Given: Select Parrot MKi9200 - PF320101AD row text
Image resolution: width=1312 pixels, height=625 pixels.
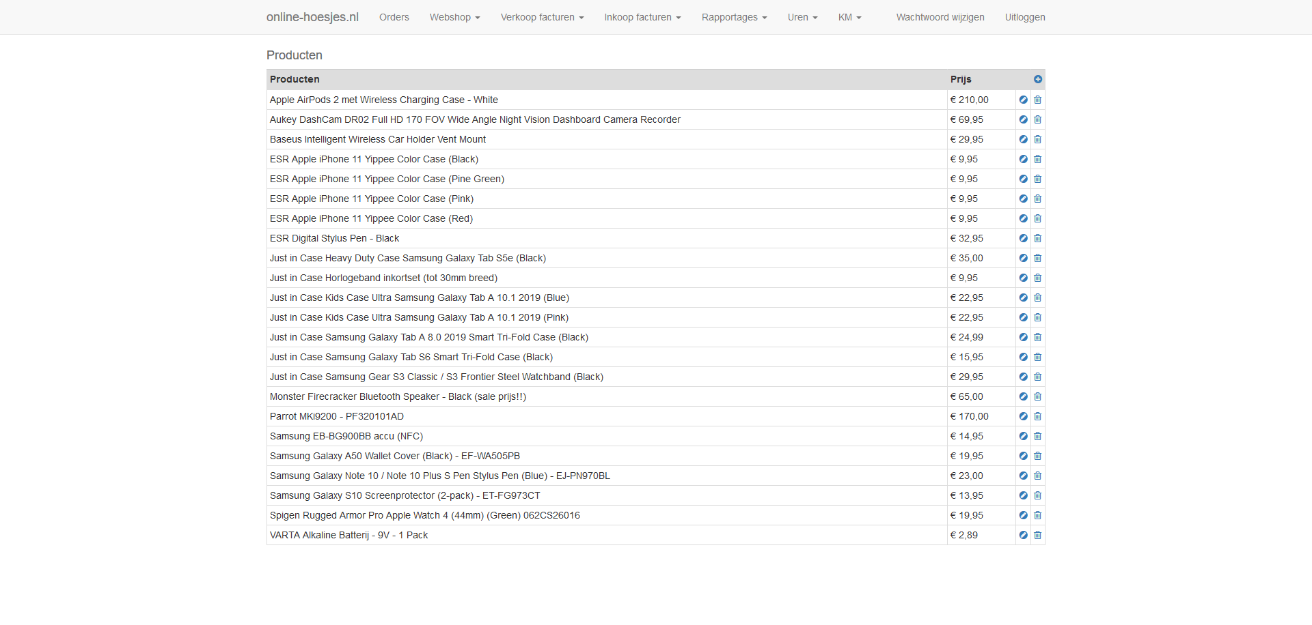Looking at the screenshot, I should (x=337, y=416).
